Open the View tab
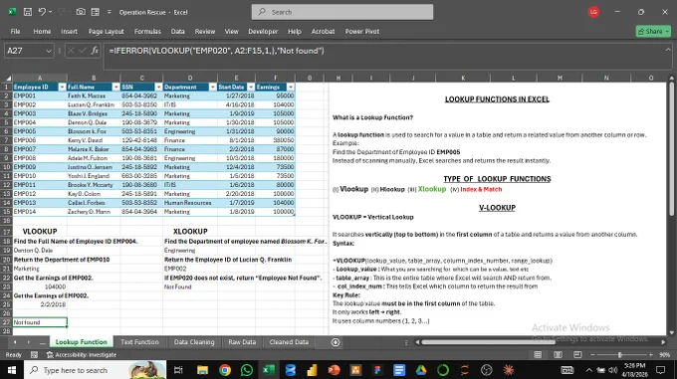Viewport: 677px width, 379px height. (231, 32)
